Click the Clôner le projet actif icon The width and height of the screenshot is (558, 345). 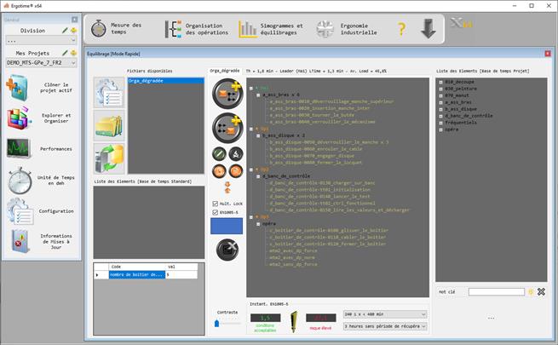[x=19, y=87]
